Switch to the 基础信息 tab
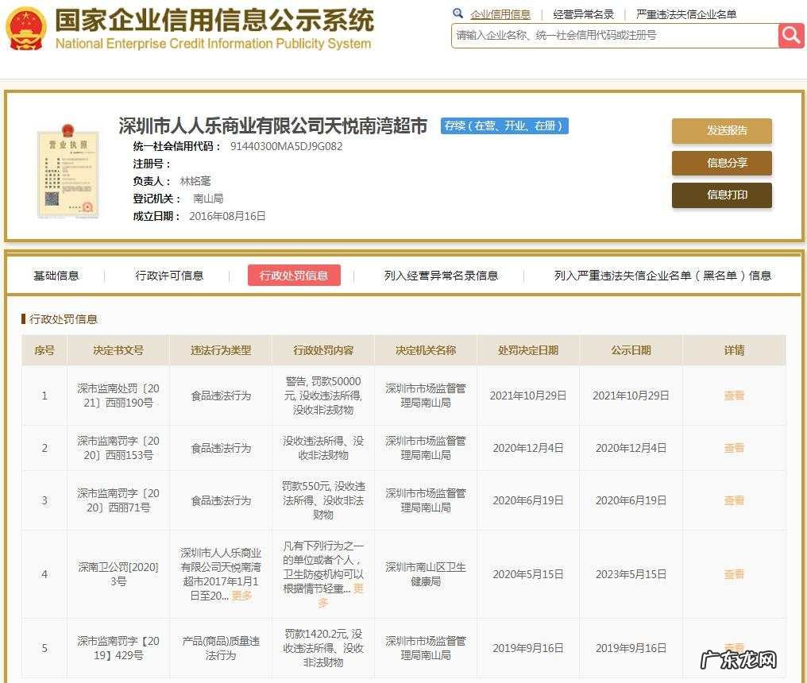The image size is (807, 683). point(56,276)
